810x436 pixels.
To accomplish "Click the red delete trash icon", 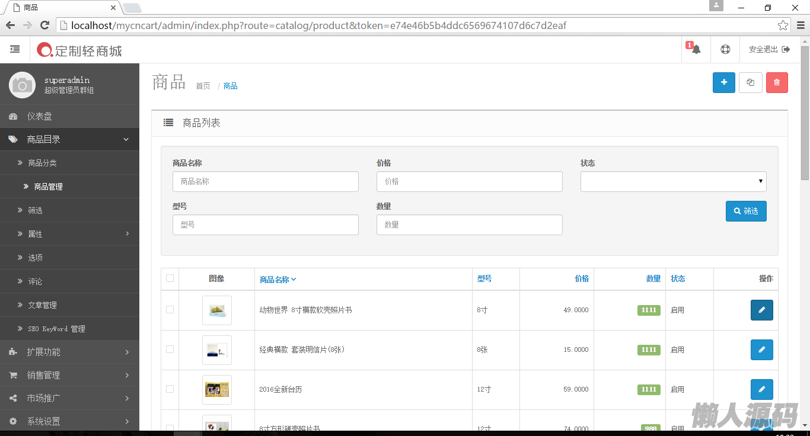I will tap(777, 83).
